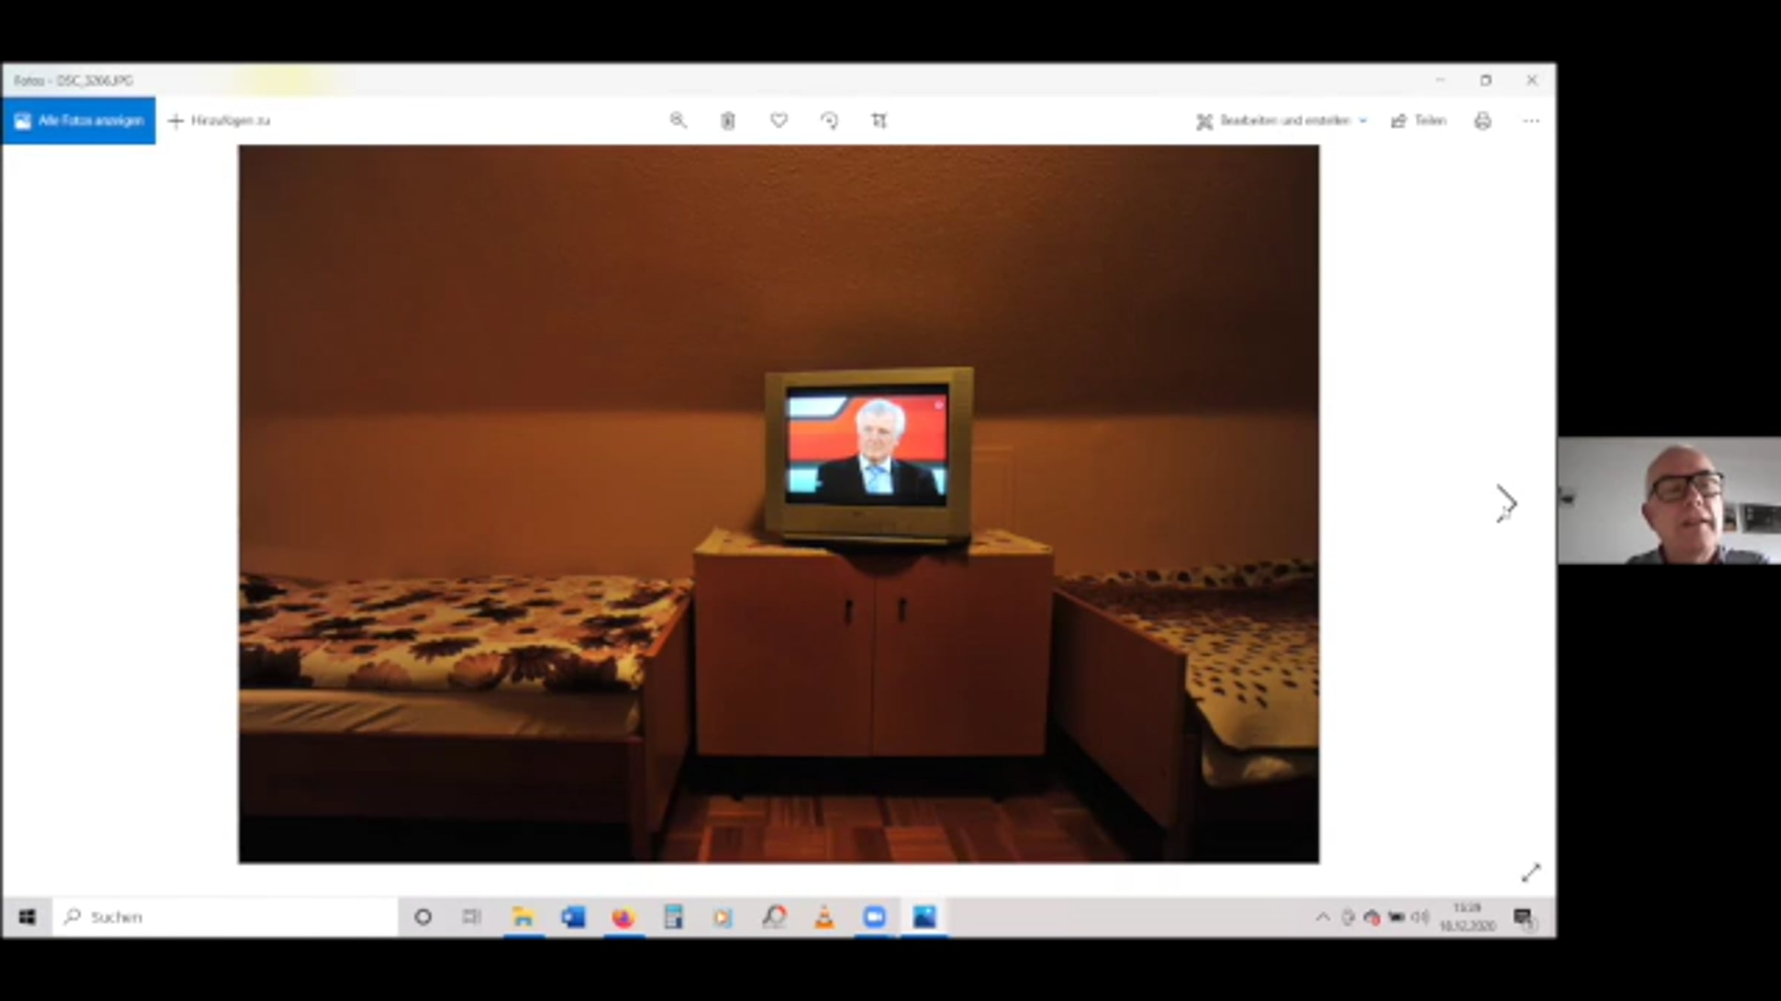Screen dimensions: 1781x1001
Task: Show hidden tray icons with the up chevron
Action: (1322, 917)
